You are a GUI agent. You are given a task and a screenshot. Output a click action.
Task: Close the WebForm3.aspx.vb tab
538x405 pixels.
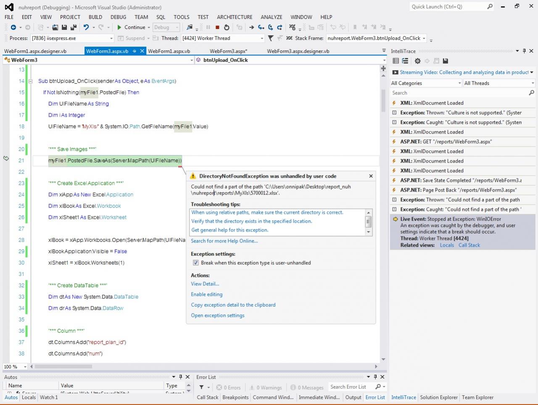click(x=142, y=51)
